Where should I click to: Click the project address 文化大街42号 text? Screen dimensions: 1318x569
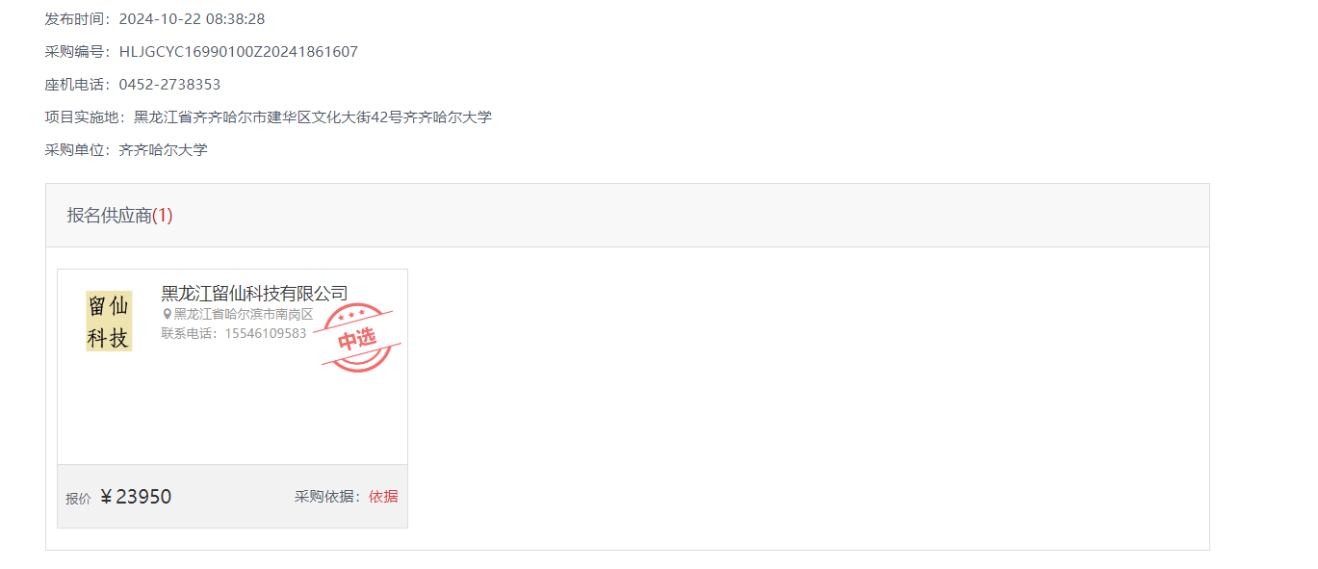pos(358,117)
